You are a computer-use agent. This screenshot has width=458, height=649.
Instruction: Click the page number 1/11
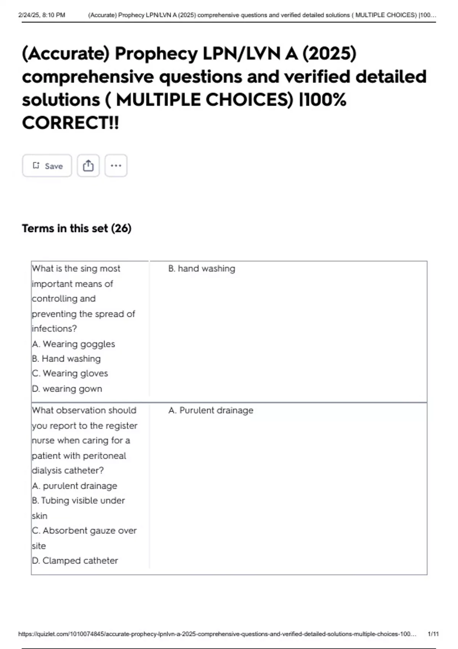point(433,634)
